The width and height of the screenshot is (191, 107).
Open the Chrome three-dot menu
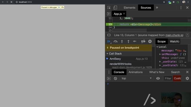point(188,2)
